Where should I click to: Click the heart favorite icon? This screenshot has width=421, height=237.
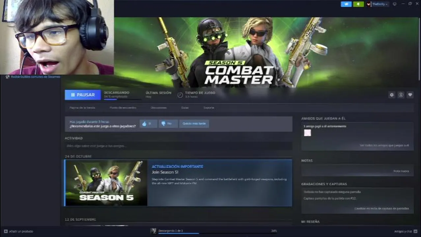[x=410, y=95]
